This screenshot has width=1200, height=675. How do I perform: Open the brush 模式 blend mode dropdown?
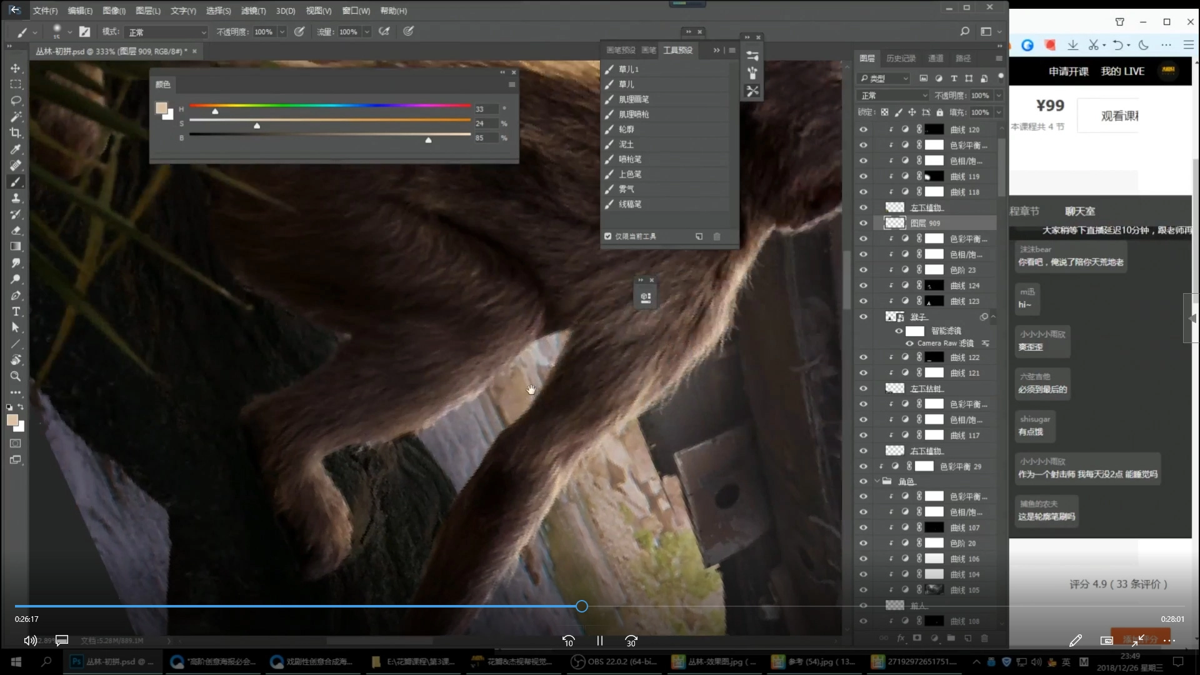pos(166,32)
